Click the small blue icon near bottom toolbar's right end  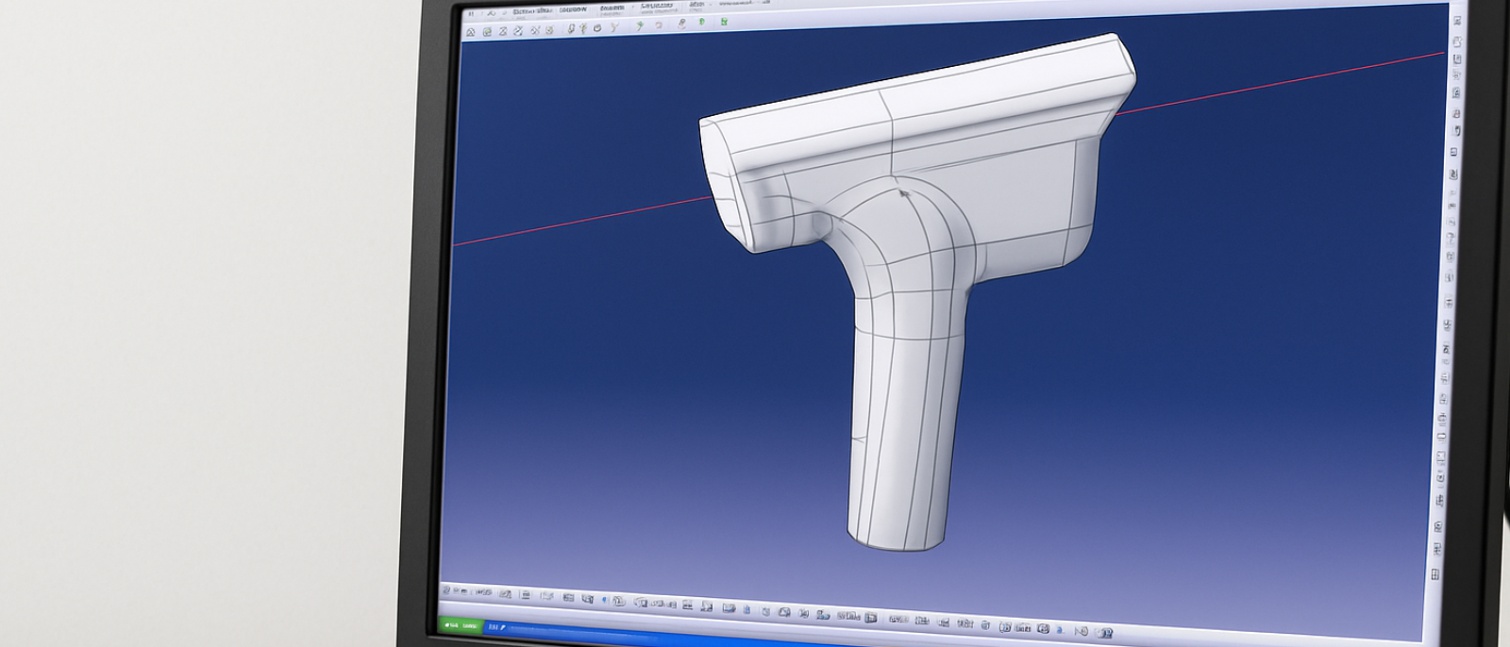pos(1059,629)
